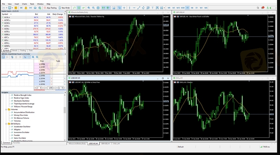
Task: Click the zoom out magnifier in main toolbar
Action: (93, 8)
